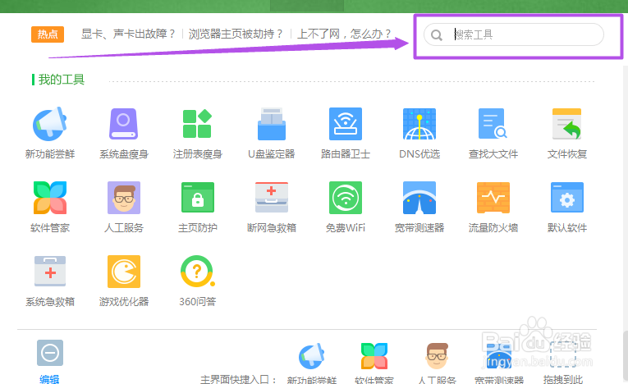Click the 主界面快捷入口 label
The height and width of the screenshot is (384, 628).
pos(238,380)
